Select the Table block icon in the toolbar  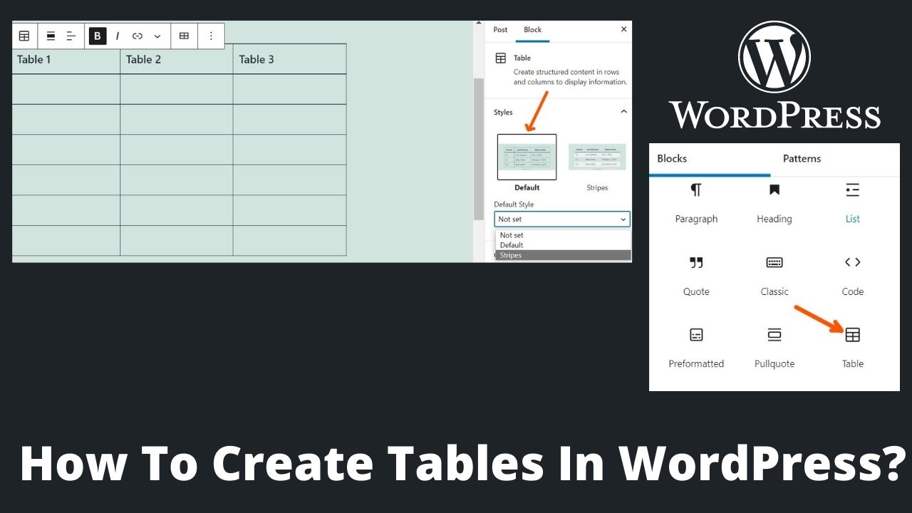click(x=24, y=36)
